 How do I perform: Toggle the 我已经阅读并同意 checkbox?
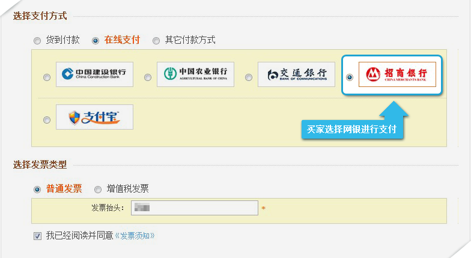37,236
